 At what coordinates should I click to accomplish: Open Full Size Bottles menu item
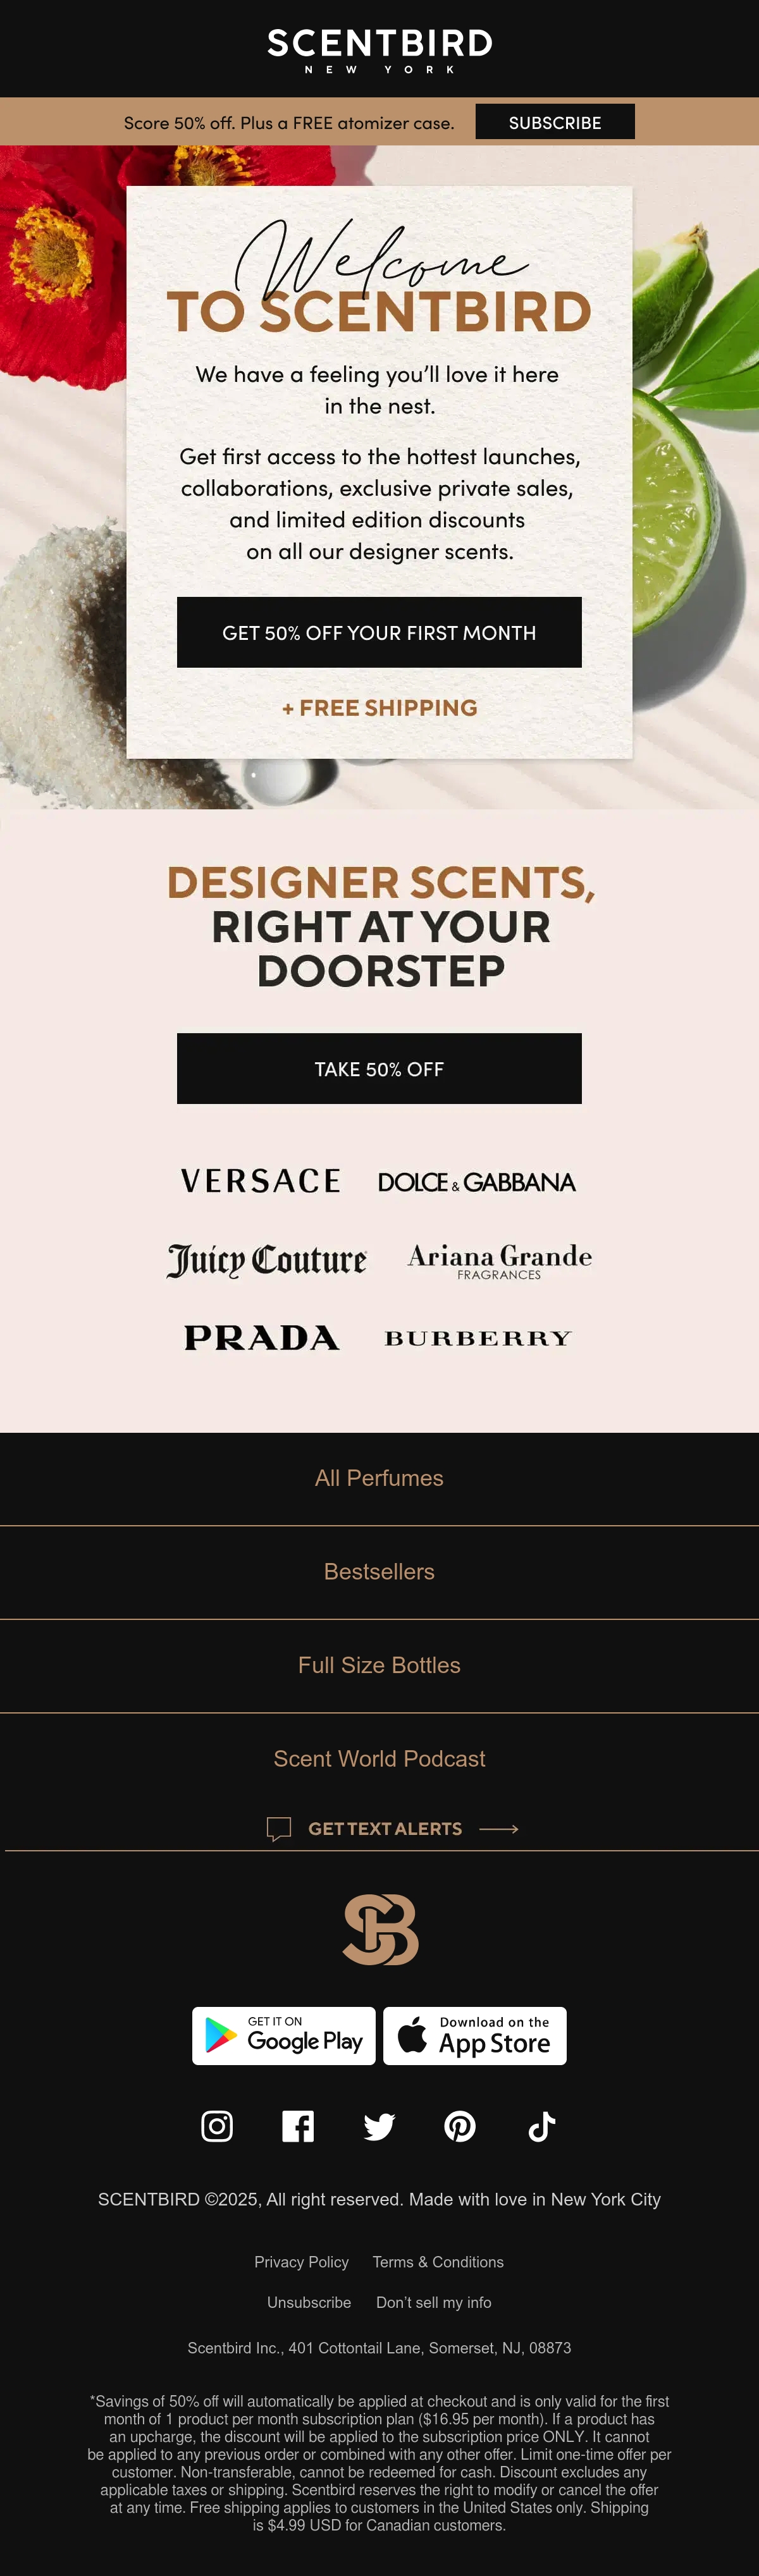click(379, 1664)
